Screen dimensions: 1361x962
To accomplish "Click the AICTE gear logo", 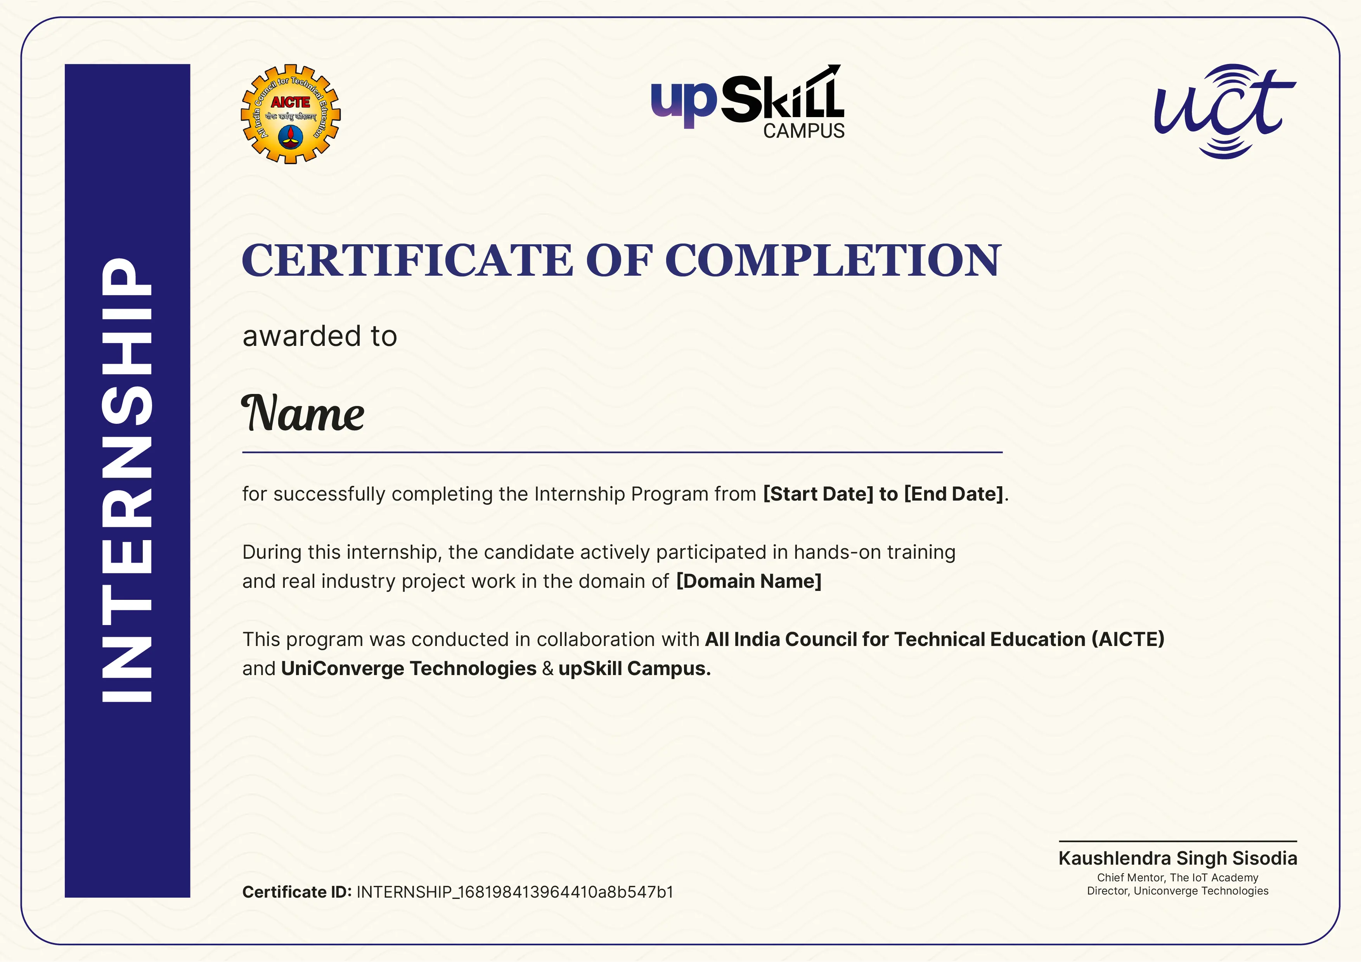I will (291, 114).
